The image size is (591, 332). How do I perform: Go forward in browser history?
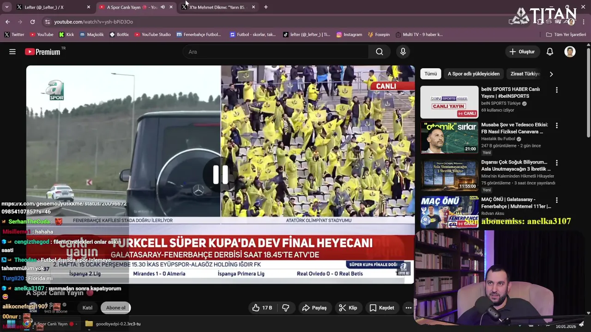coord(20,22)
